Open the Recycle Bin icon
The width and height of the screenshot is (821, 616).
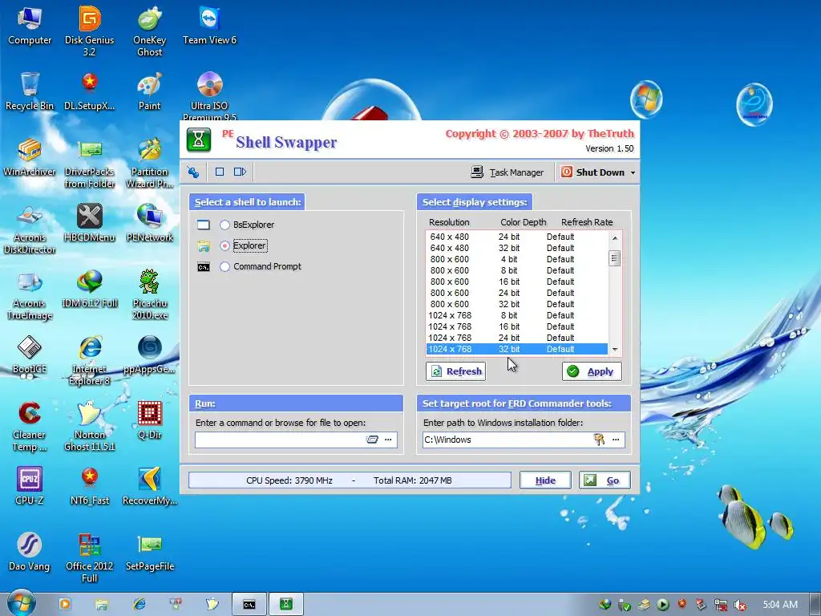(30, 91)
